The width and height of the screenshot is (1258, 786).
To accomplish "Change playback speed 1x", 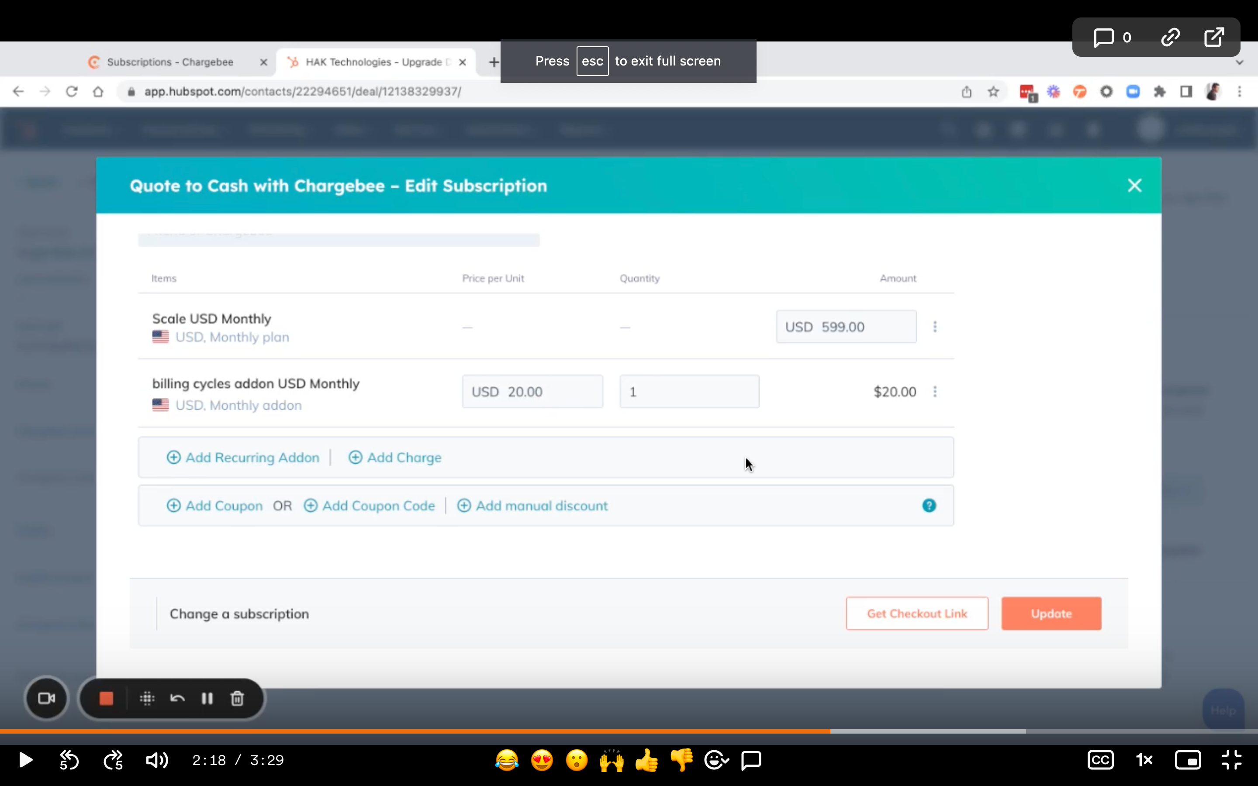I will pos(1144,760).
